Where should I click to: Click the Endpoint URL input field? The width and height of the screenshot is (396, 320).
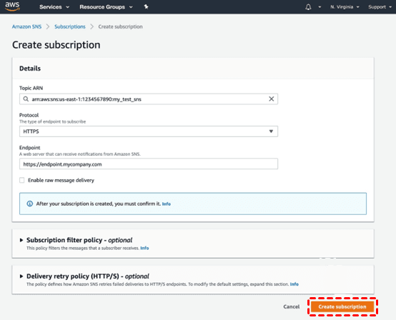[x=149, y=164]
